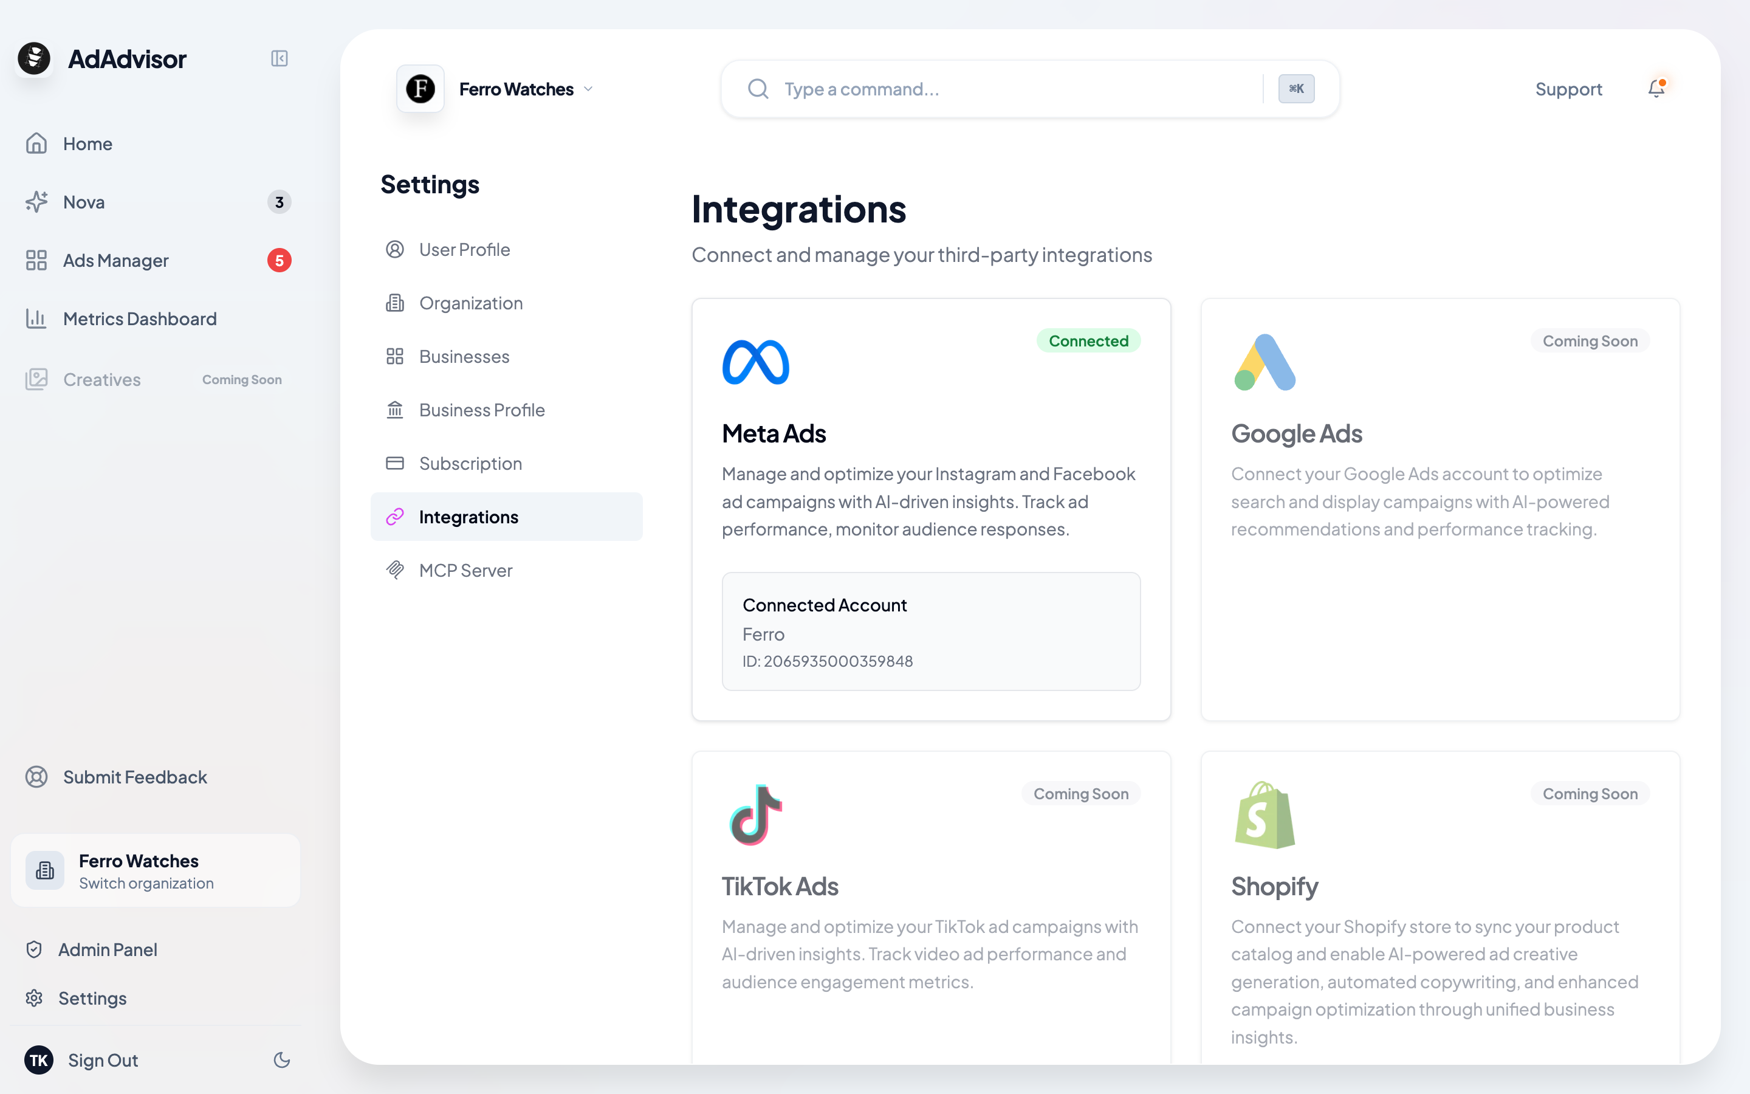Open notifications via the bell icon

pos(1656,88)
